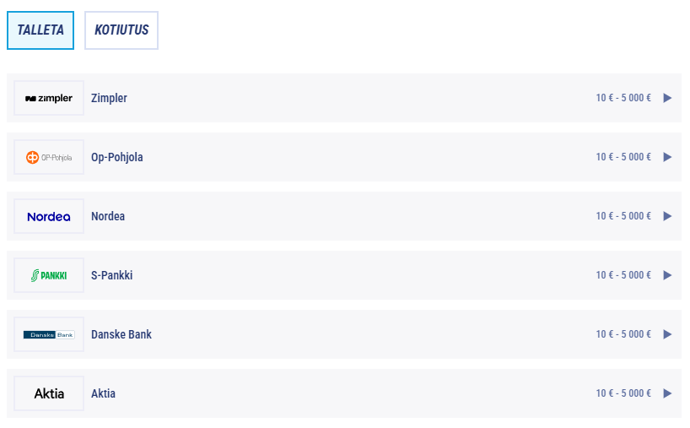The image size is (690, 428).
Task: Click the Nordea logo icon
Action: coord(49,216)
